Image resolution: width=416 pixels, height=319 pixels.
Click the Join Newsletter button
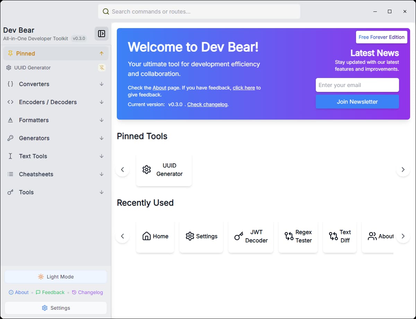tap(357, 102)
